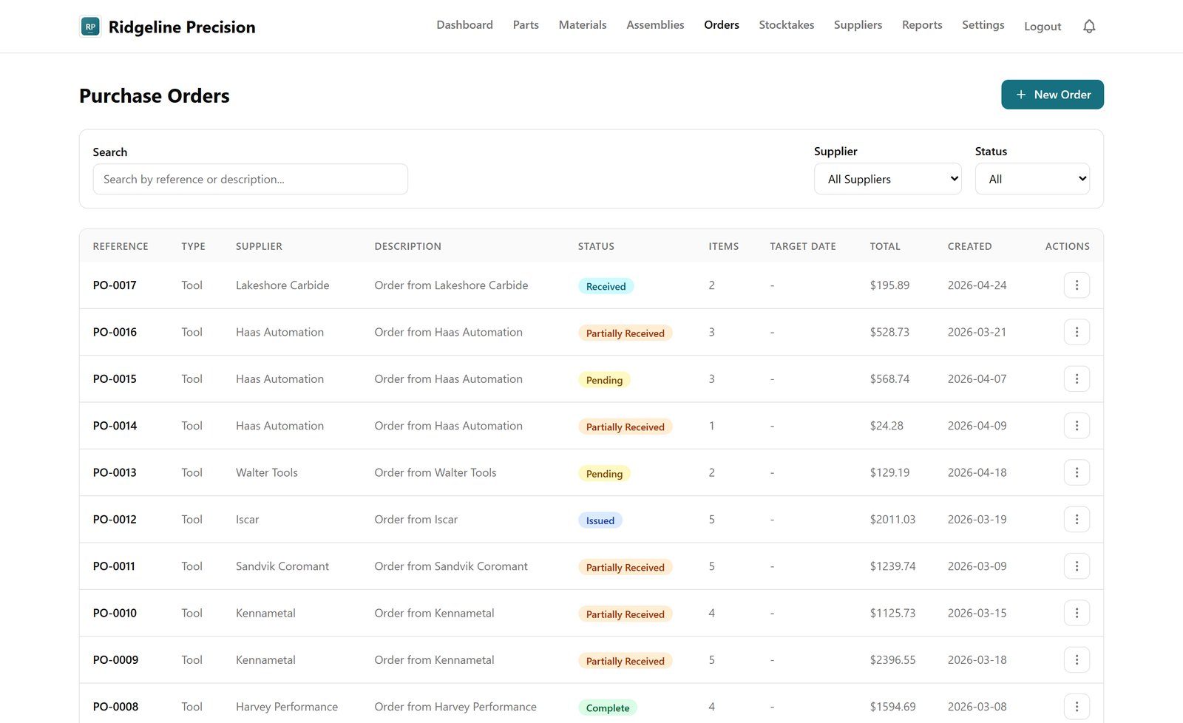The width and height of the screenshot is (1183, 723).
Task: Open actions menu for PO-0014
Action: [1077, 426]
